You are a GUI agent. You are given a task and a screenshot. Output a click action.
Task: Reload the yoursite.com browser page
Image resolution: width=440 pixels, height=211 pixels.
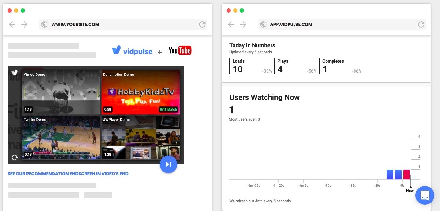202,24
